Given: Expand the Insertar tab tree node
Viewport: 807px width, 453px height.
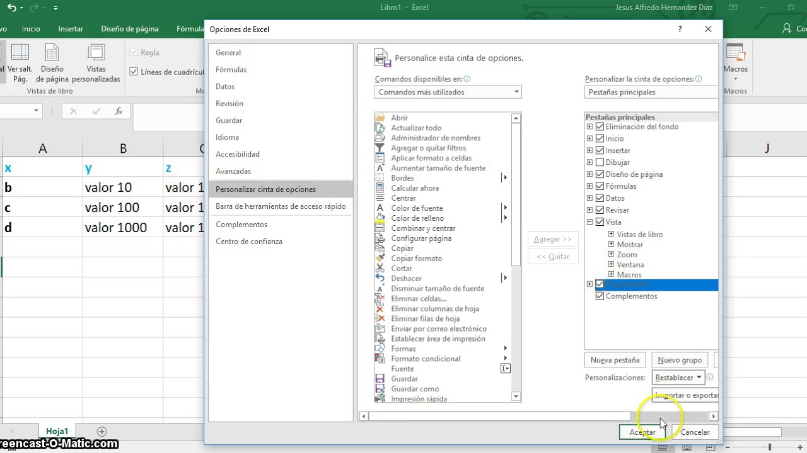Looking at the screenshot, I should (589, 150).
